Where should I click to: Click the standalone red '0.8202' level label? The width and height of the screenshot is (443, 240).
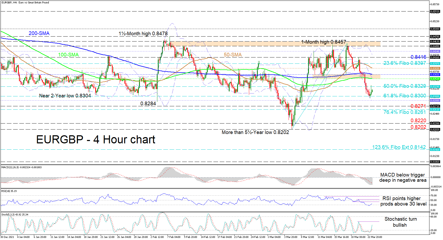coord(418,127)
